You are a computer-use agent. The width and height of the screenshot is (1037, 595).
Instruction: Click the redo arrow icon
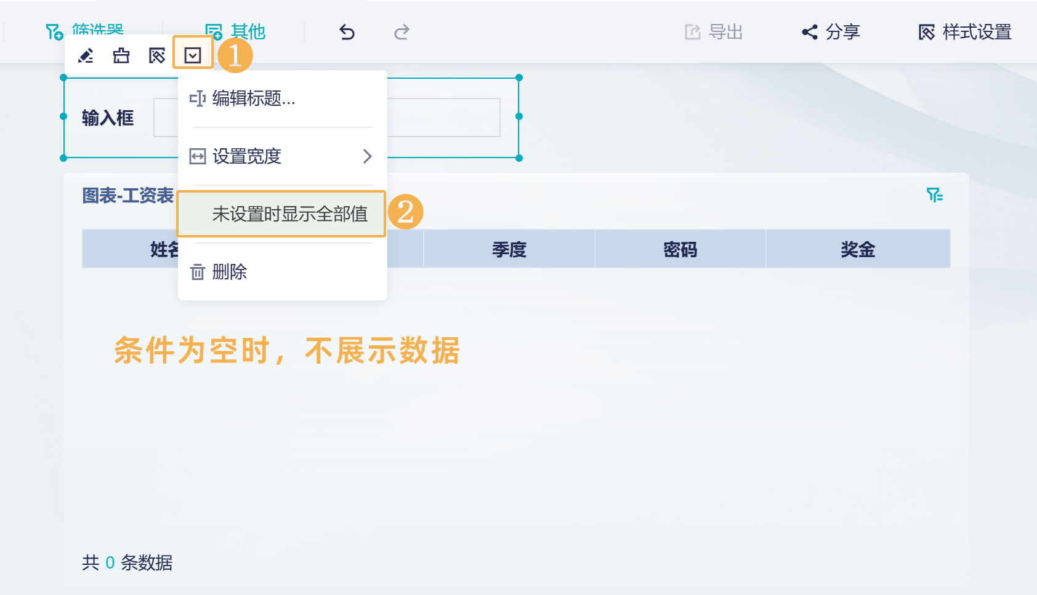(401, 32)
